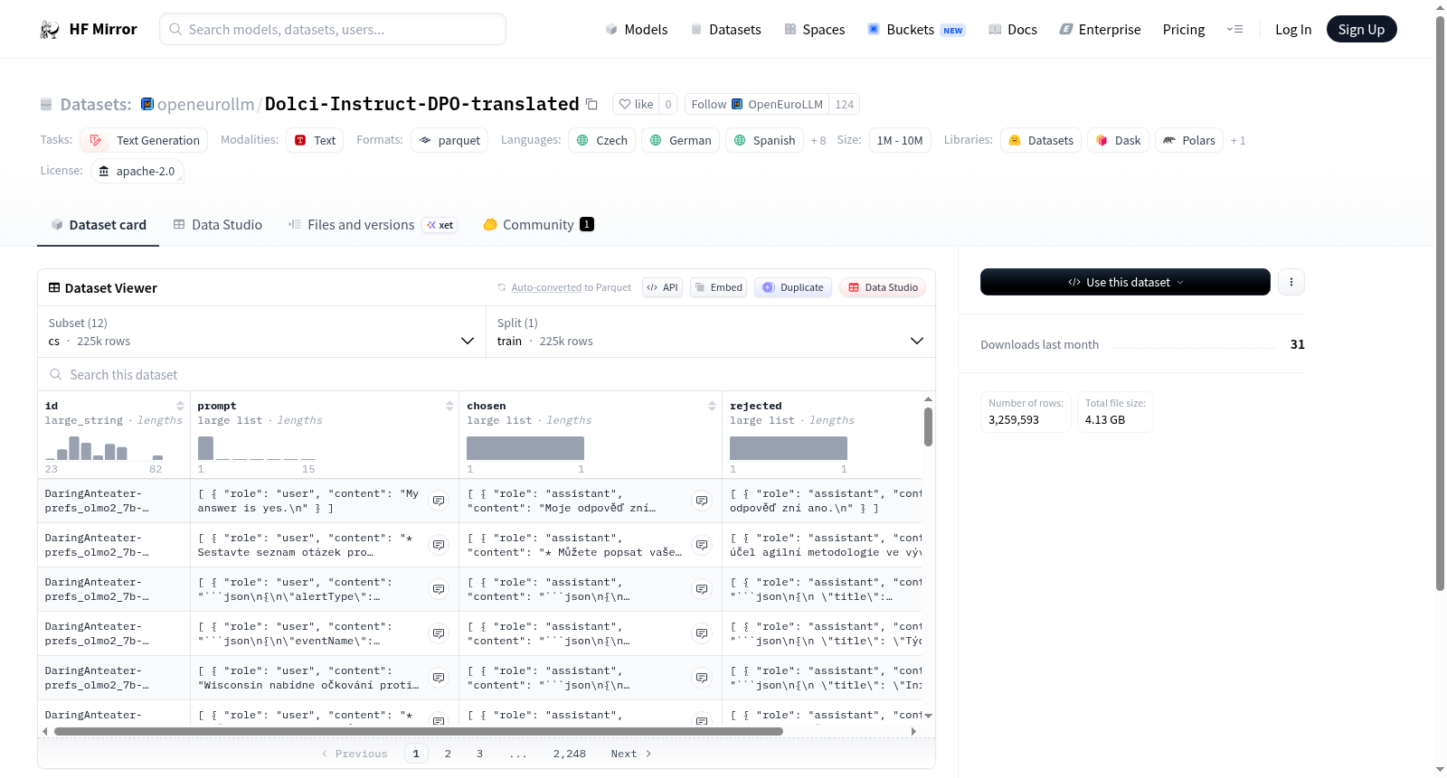
Task: Click the heart like button
Action: [636, 104]
